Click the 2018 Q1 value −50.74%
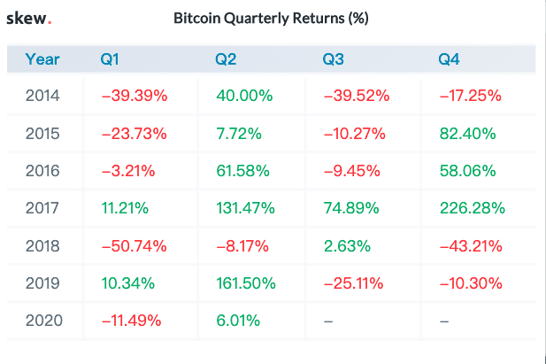The width and height of the screenshot is (546, 364). 135,246
